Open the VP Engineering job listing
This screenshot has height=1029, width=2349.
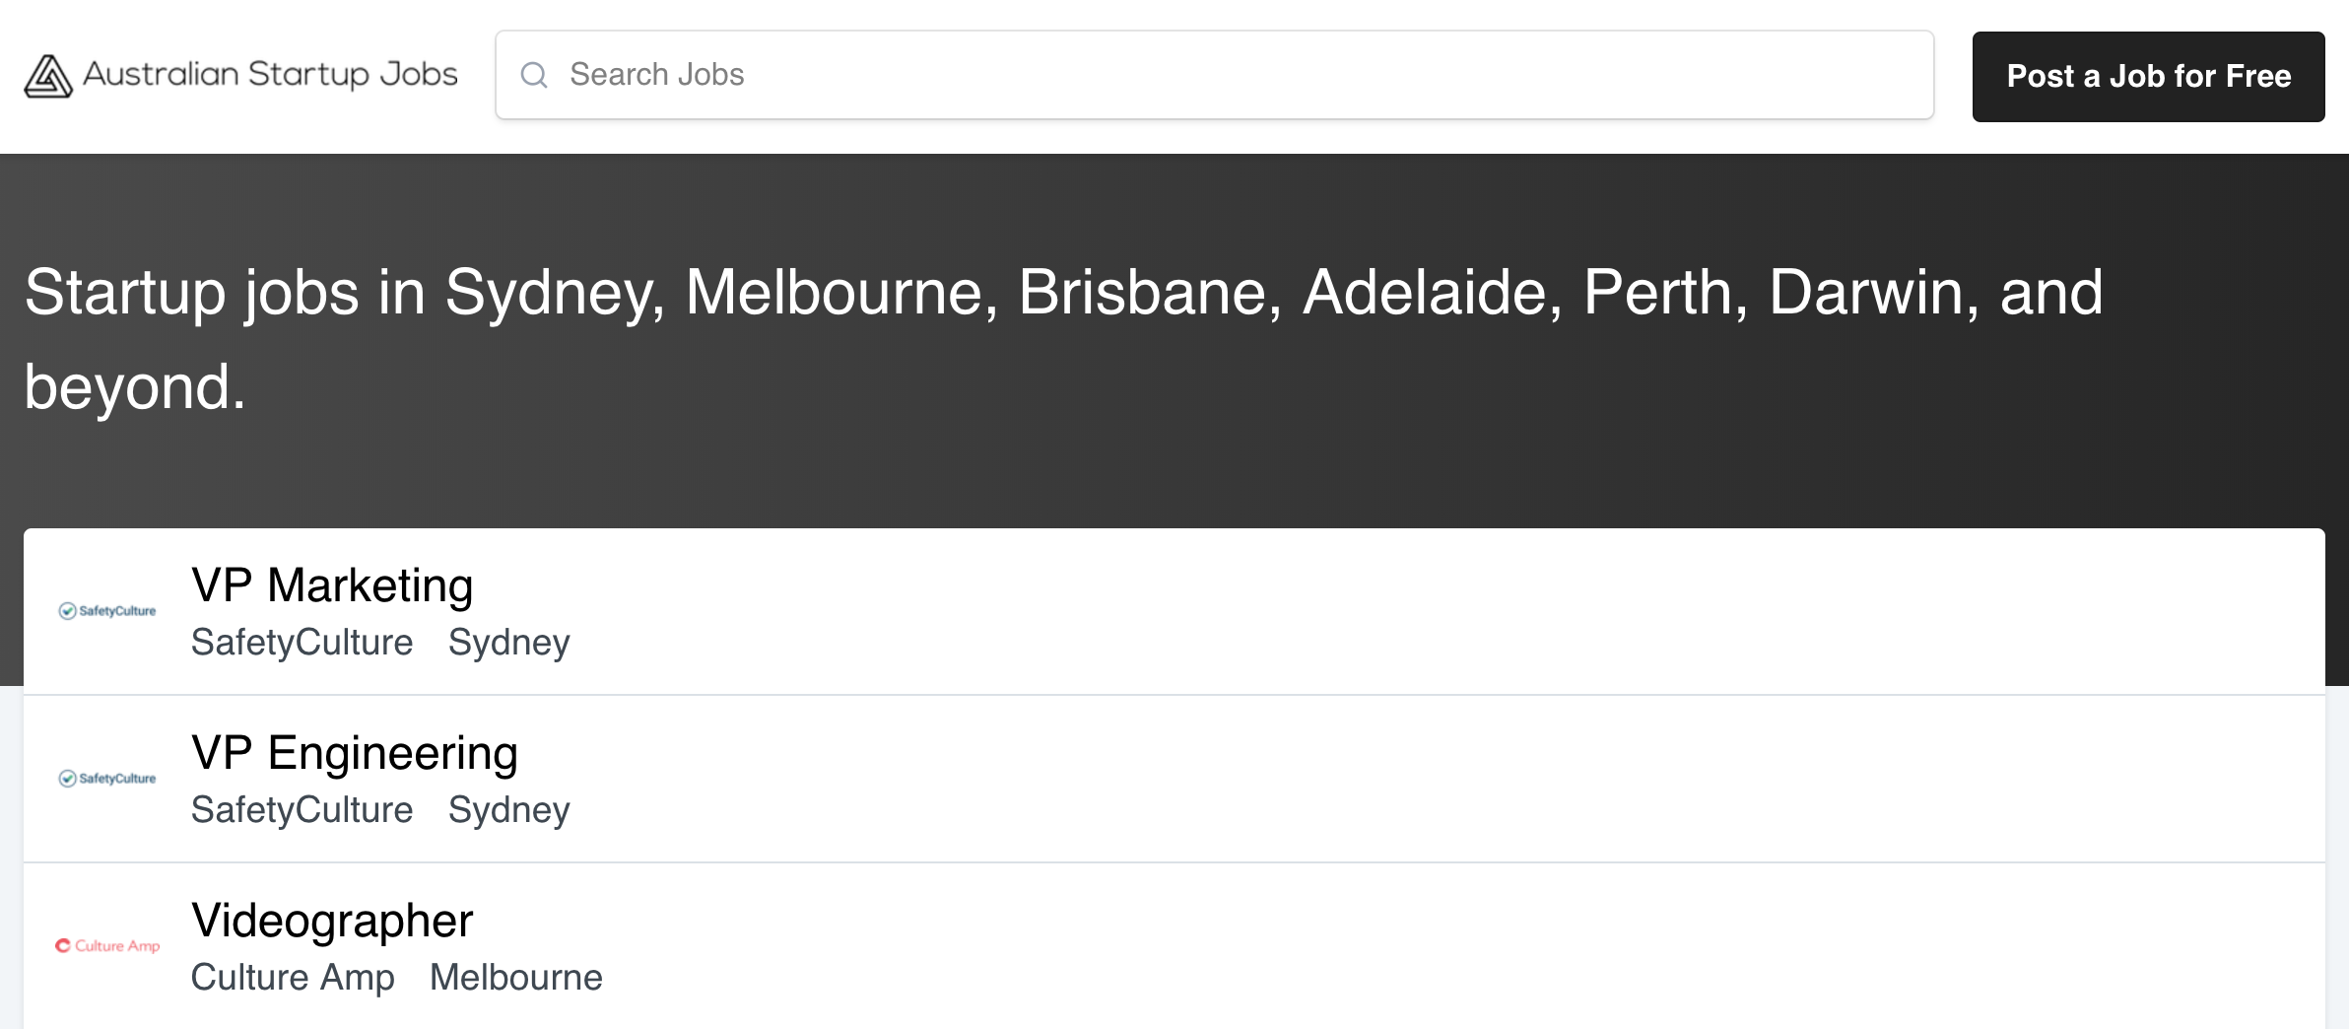[x=355, y=751]
